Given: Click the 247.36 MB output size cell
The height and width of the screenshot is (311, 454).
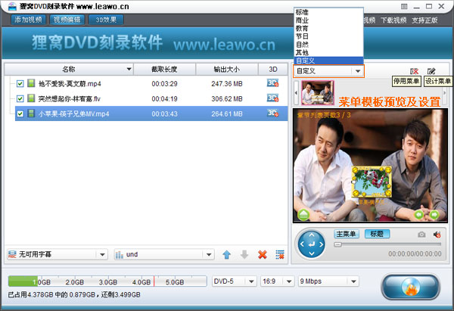Looking at the screenshot, I should (x=227, y=84).
